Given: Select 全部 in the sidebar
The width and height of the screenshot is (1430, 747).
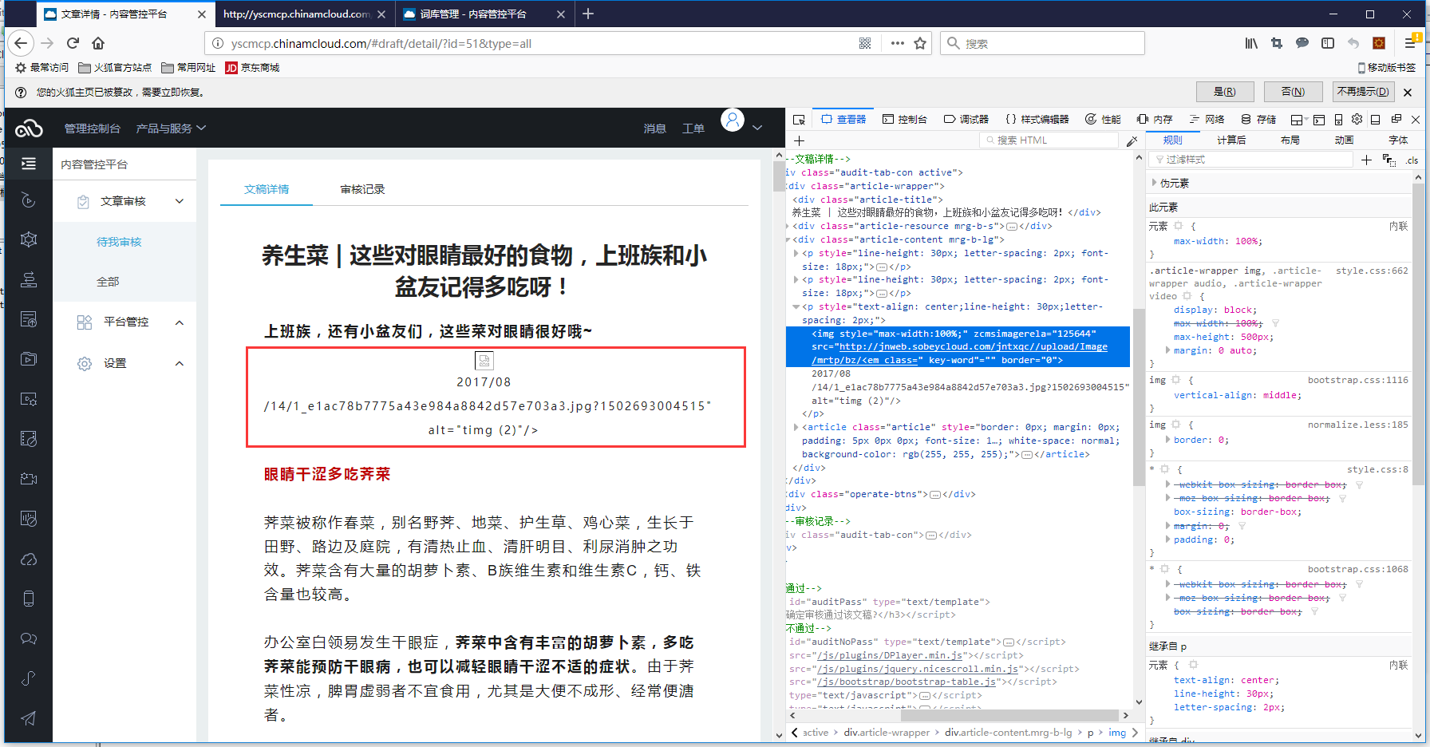Looking at the screenshot, I should click(x=108, y=282).
